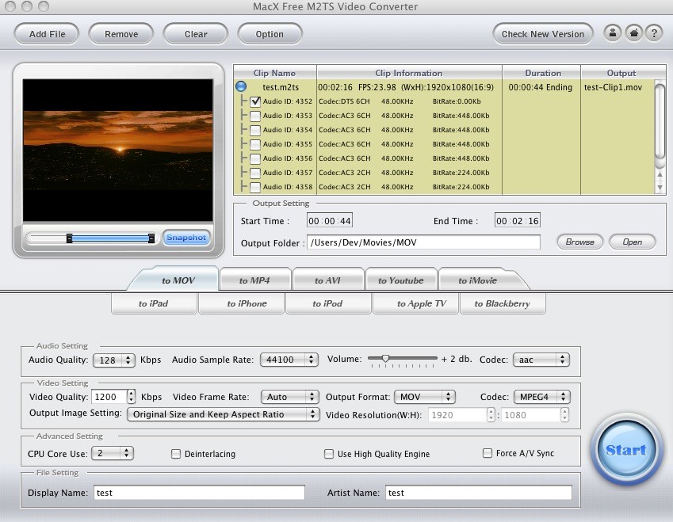This screenshot has width=673, height=522.
Task: Click the video preview thumbnail
Action: click(117, 150)
